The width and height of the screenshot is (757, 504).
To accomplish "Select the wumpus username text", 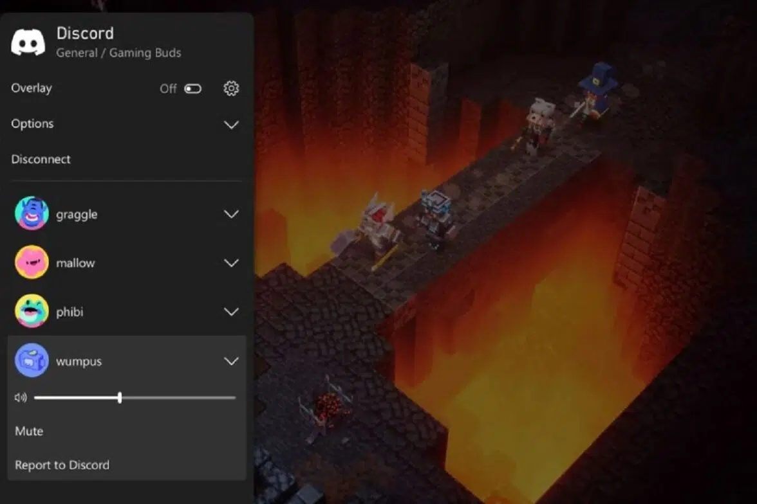I will 79,362.
